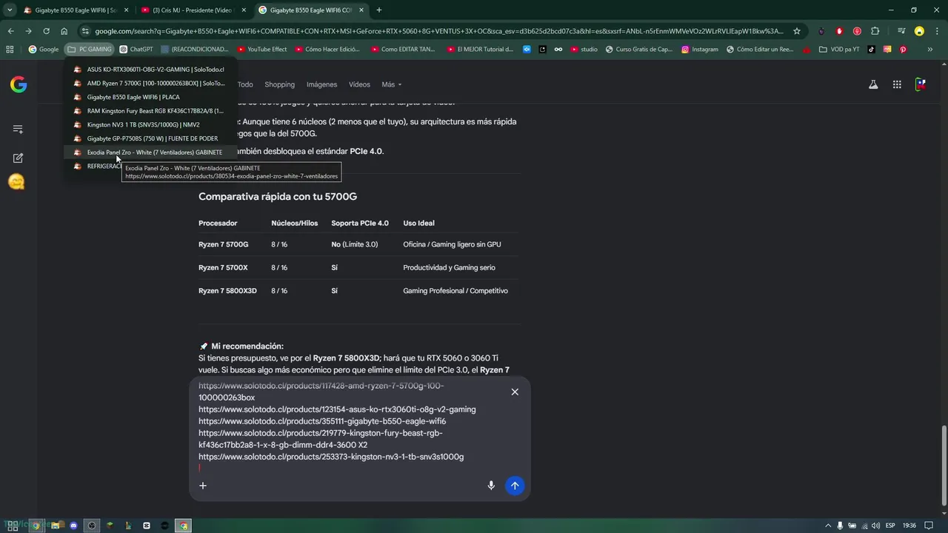948x533 pixels.
Task: Open the sidebar menu lines icon
Action: pos(18,129)
